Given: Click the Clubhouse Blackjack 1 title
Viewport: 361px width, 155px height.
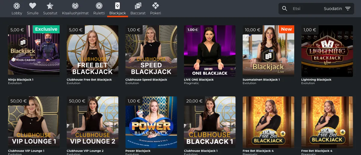Looking at the screenshot, I should [201, 151].
